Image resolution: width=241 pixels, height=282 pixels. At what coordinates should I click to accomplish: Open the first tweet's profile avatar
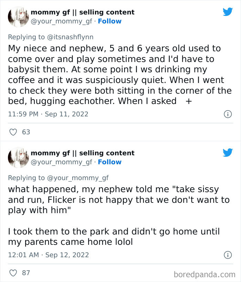click(18, 17)
